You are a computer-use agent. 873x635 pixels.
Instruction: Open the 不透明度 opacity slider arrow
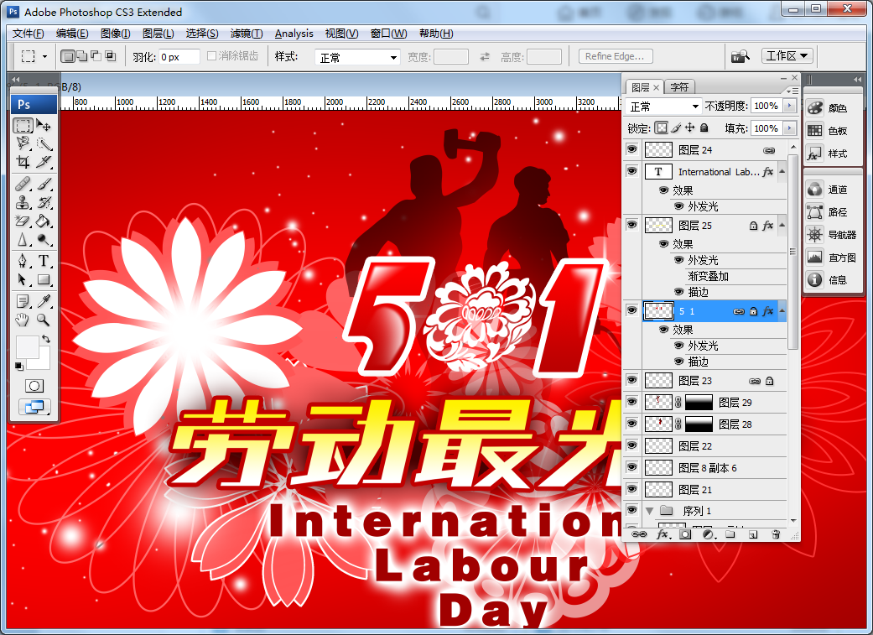789,106
